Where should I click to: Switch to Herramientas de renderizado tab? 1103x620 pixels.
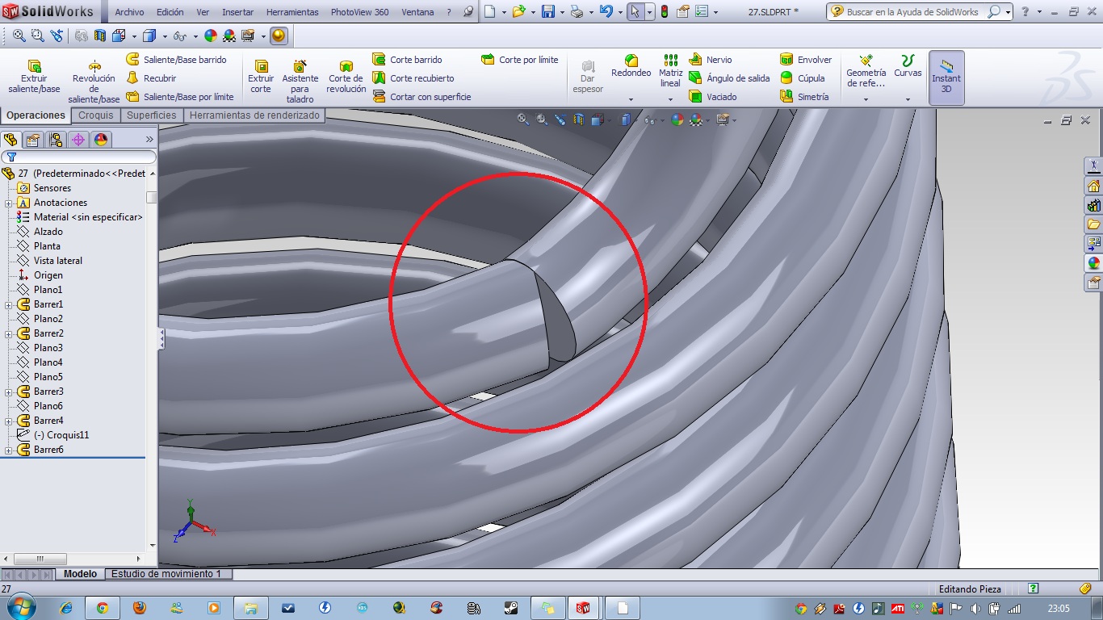(x=254, y=115)
